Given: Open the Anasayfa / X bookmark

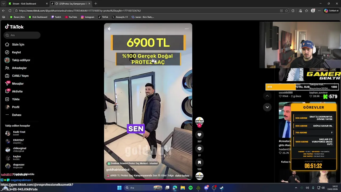Looking at the screenshot, I should 120,17.
